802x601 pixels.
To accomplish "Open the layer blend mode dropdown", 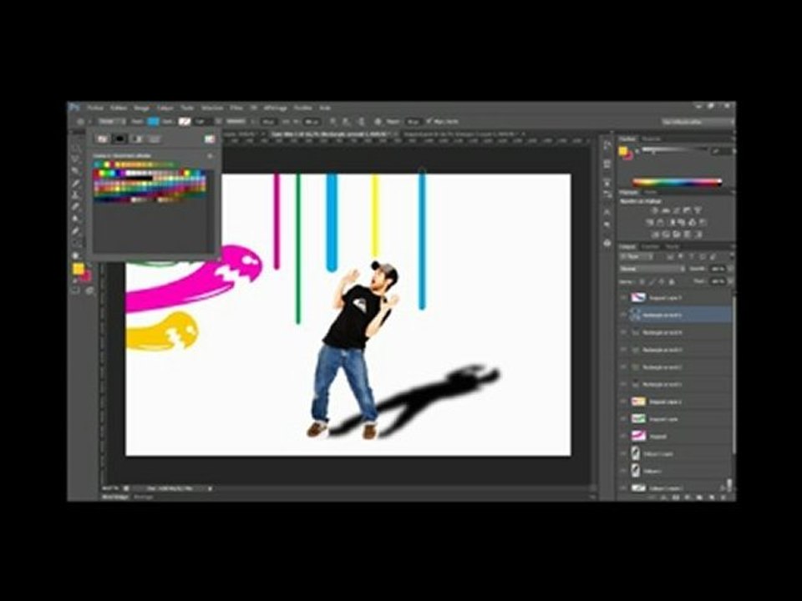I will coord(652,269).
